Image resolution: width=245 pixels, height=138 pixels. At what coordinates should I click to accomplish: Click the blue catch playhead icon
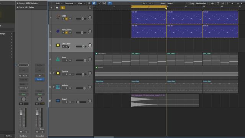110,3
